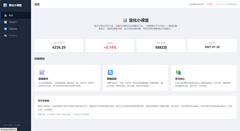Click the stacked books icon on 学习中心 card
The width and height of the screenshot is (240, 131).
(x=178, y=73)
